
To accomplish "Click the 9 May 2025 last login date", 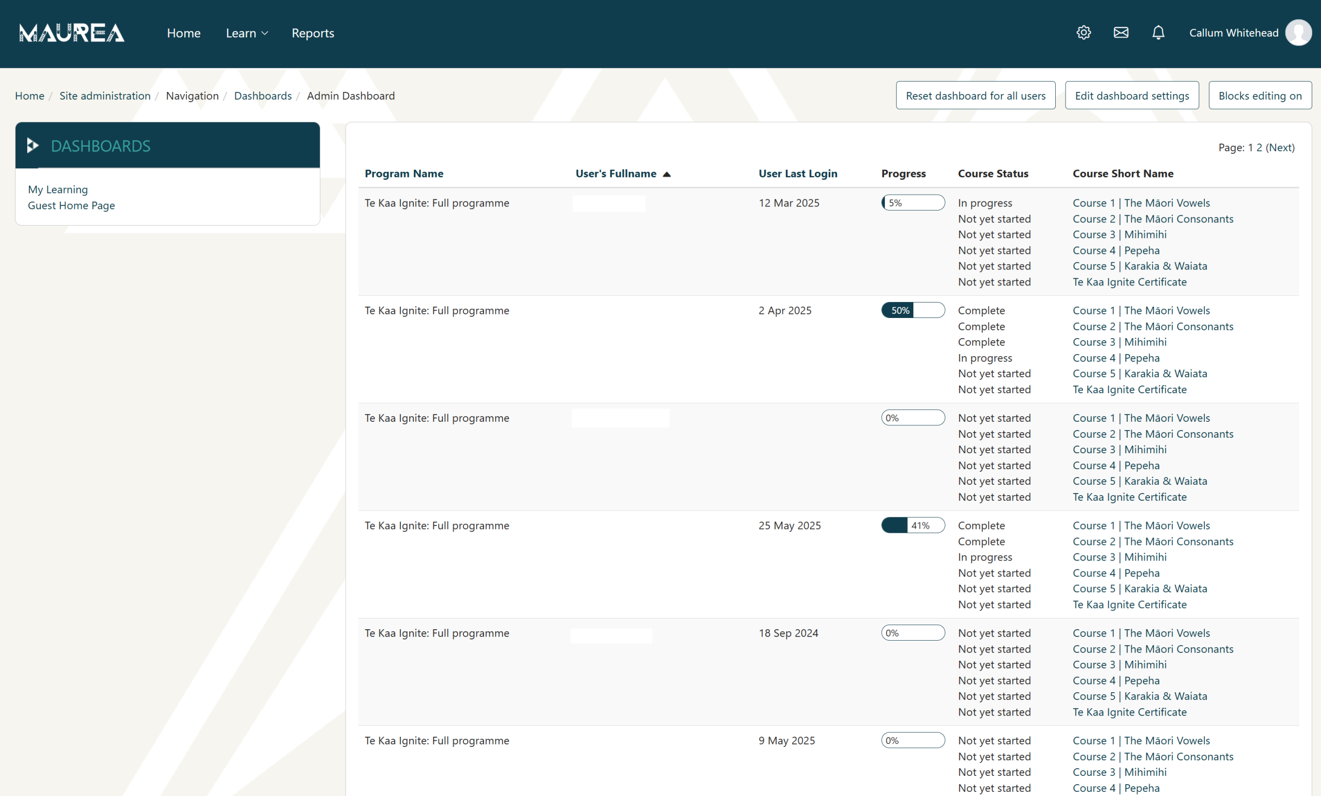I will 786,741.
